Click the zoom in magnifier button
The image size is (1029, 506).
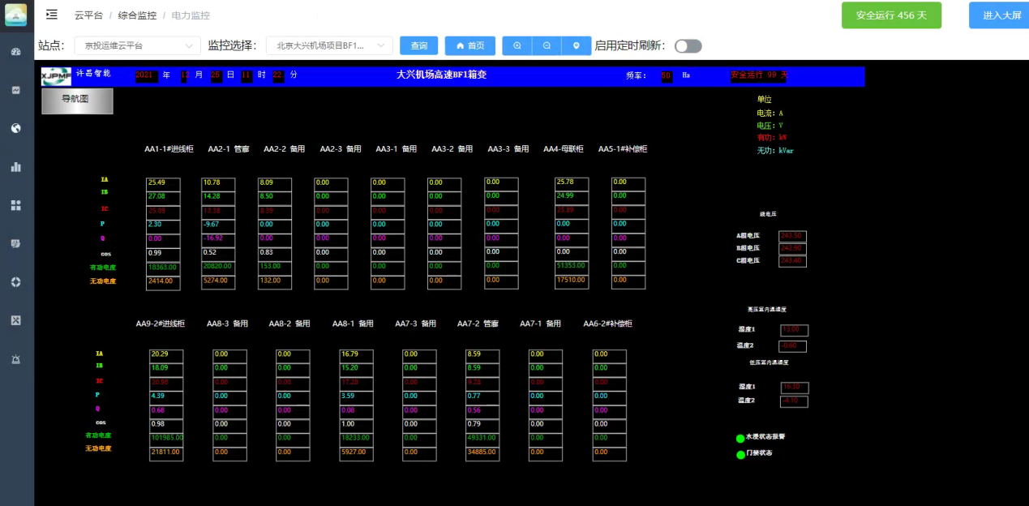click(517, 46)
